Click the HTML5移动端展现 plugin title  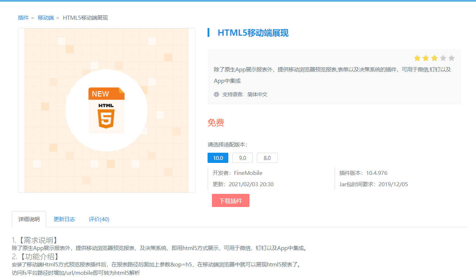(x=253, y=33)
